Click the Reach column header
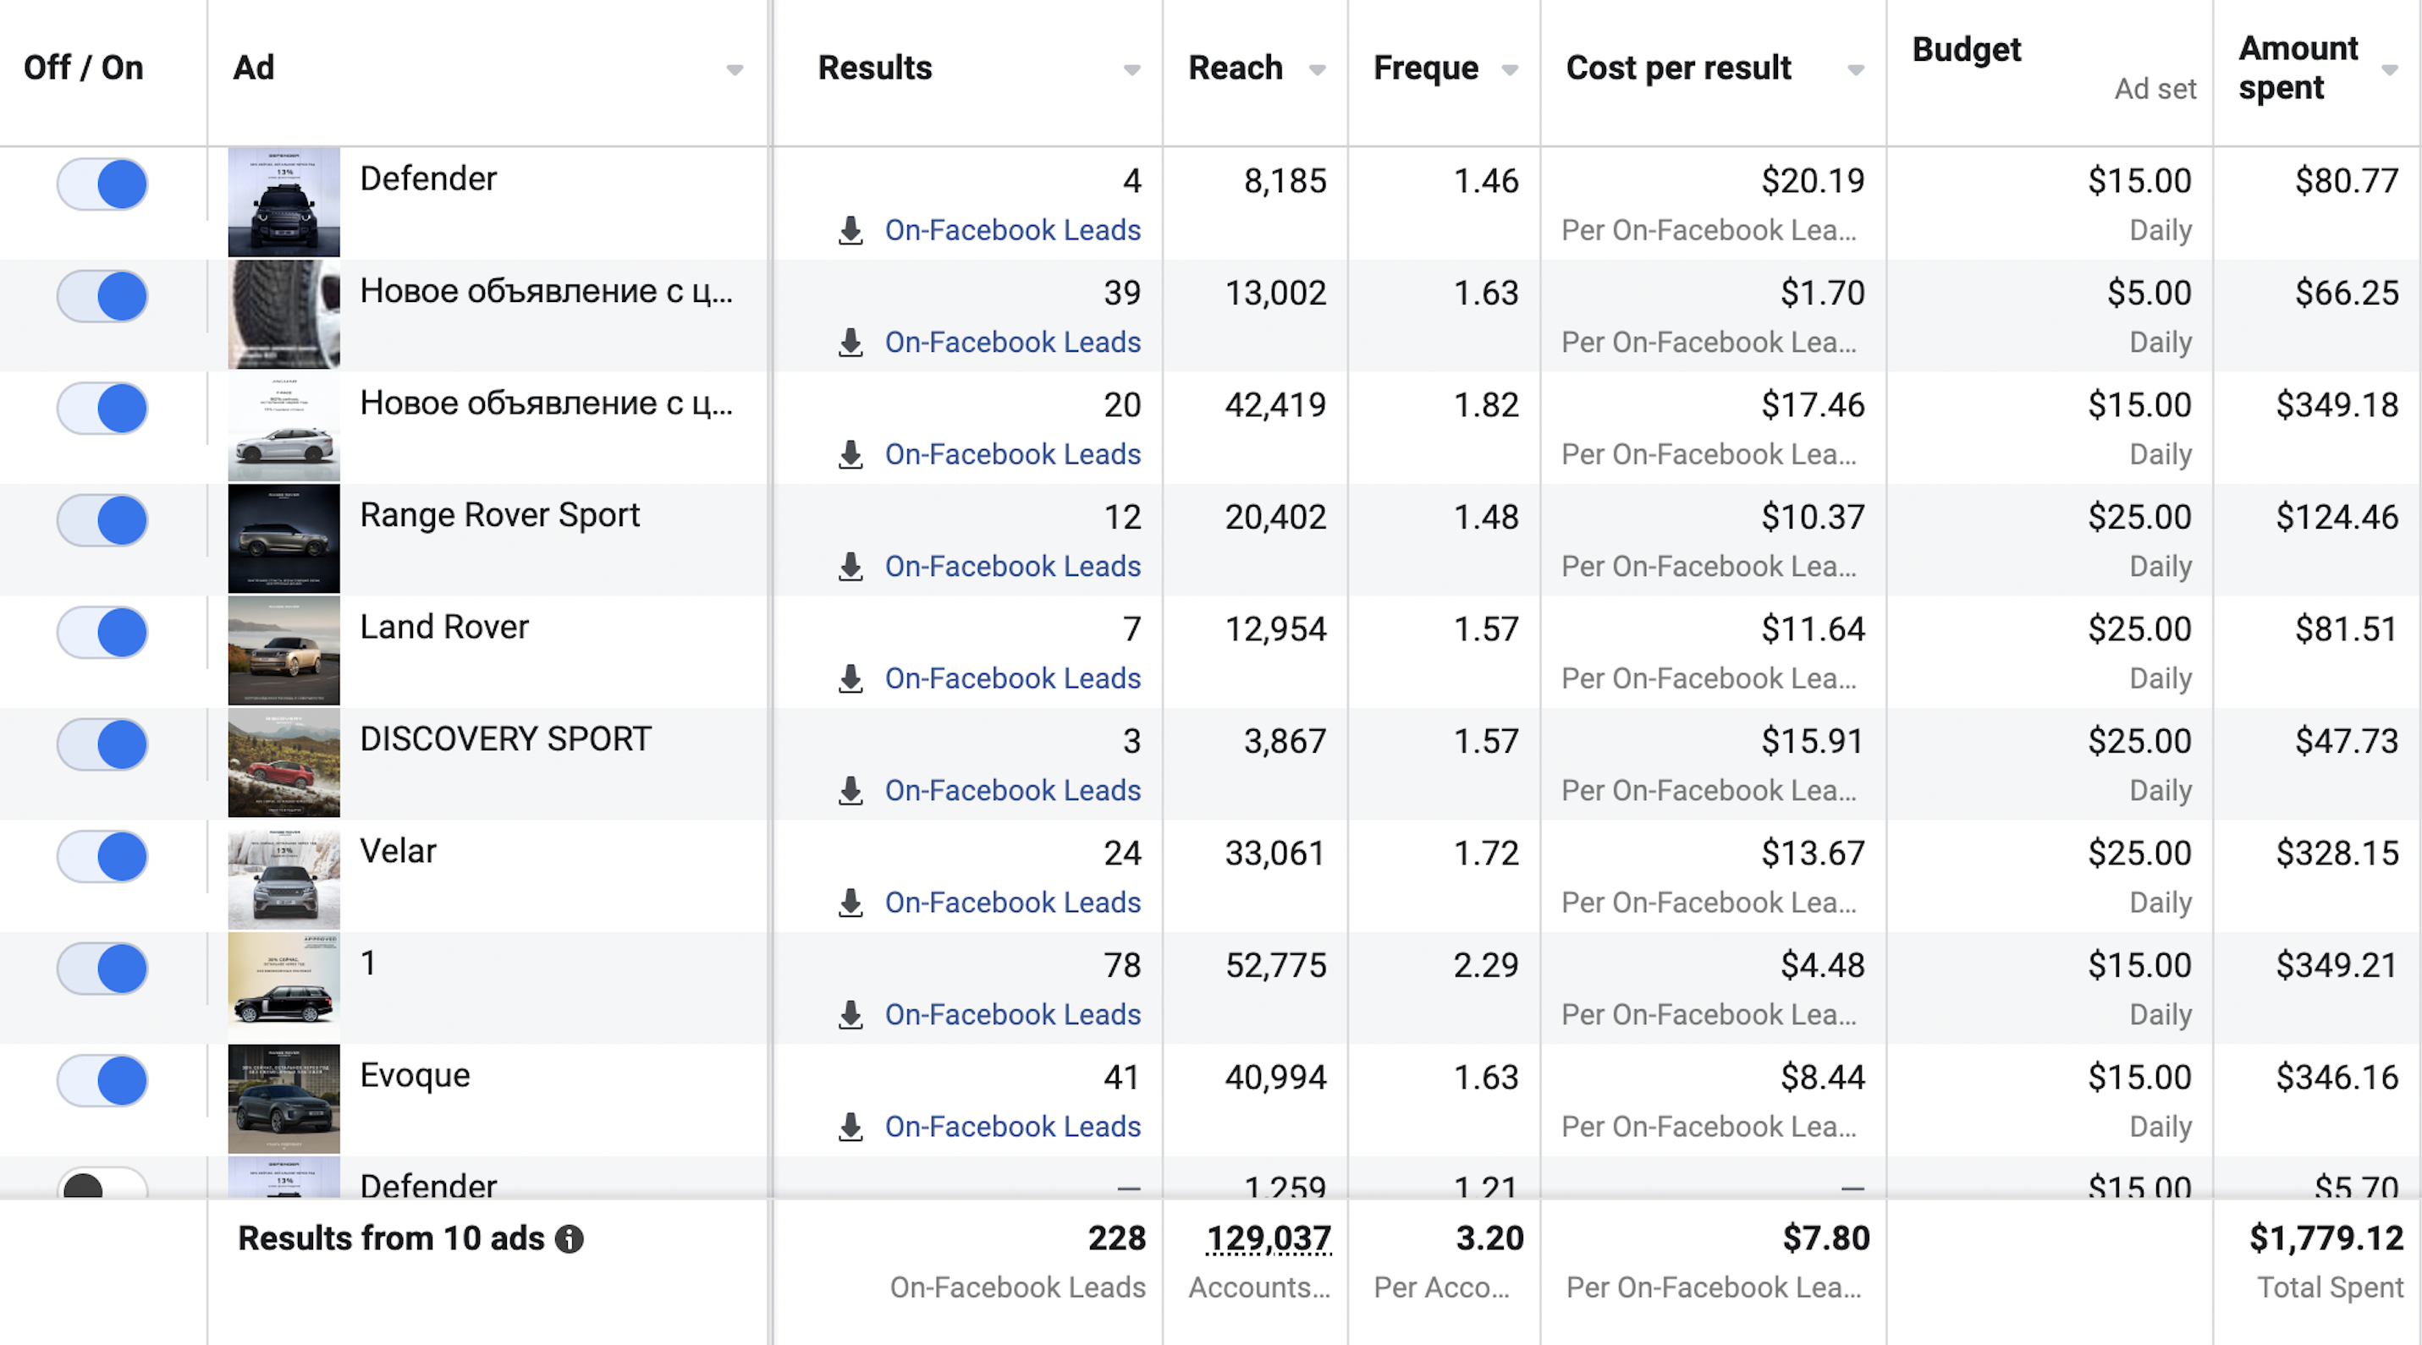 1235,68
